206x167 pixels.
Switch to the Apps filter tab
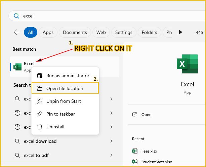[x=48, y=32]
